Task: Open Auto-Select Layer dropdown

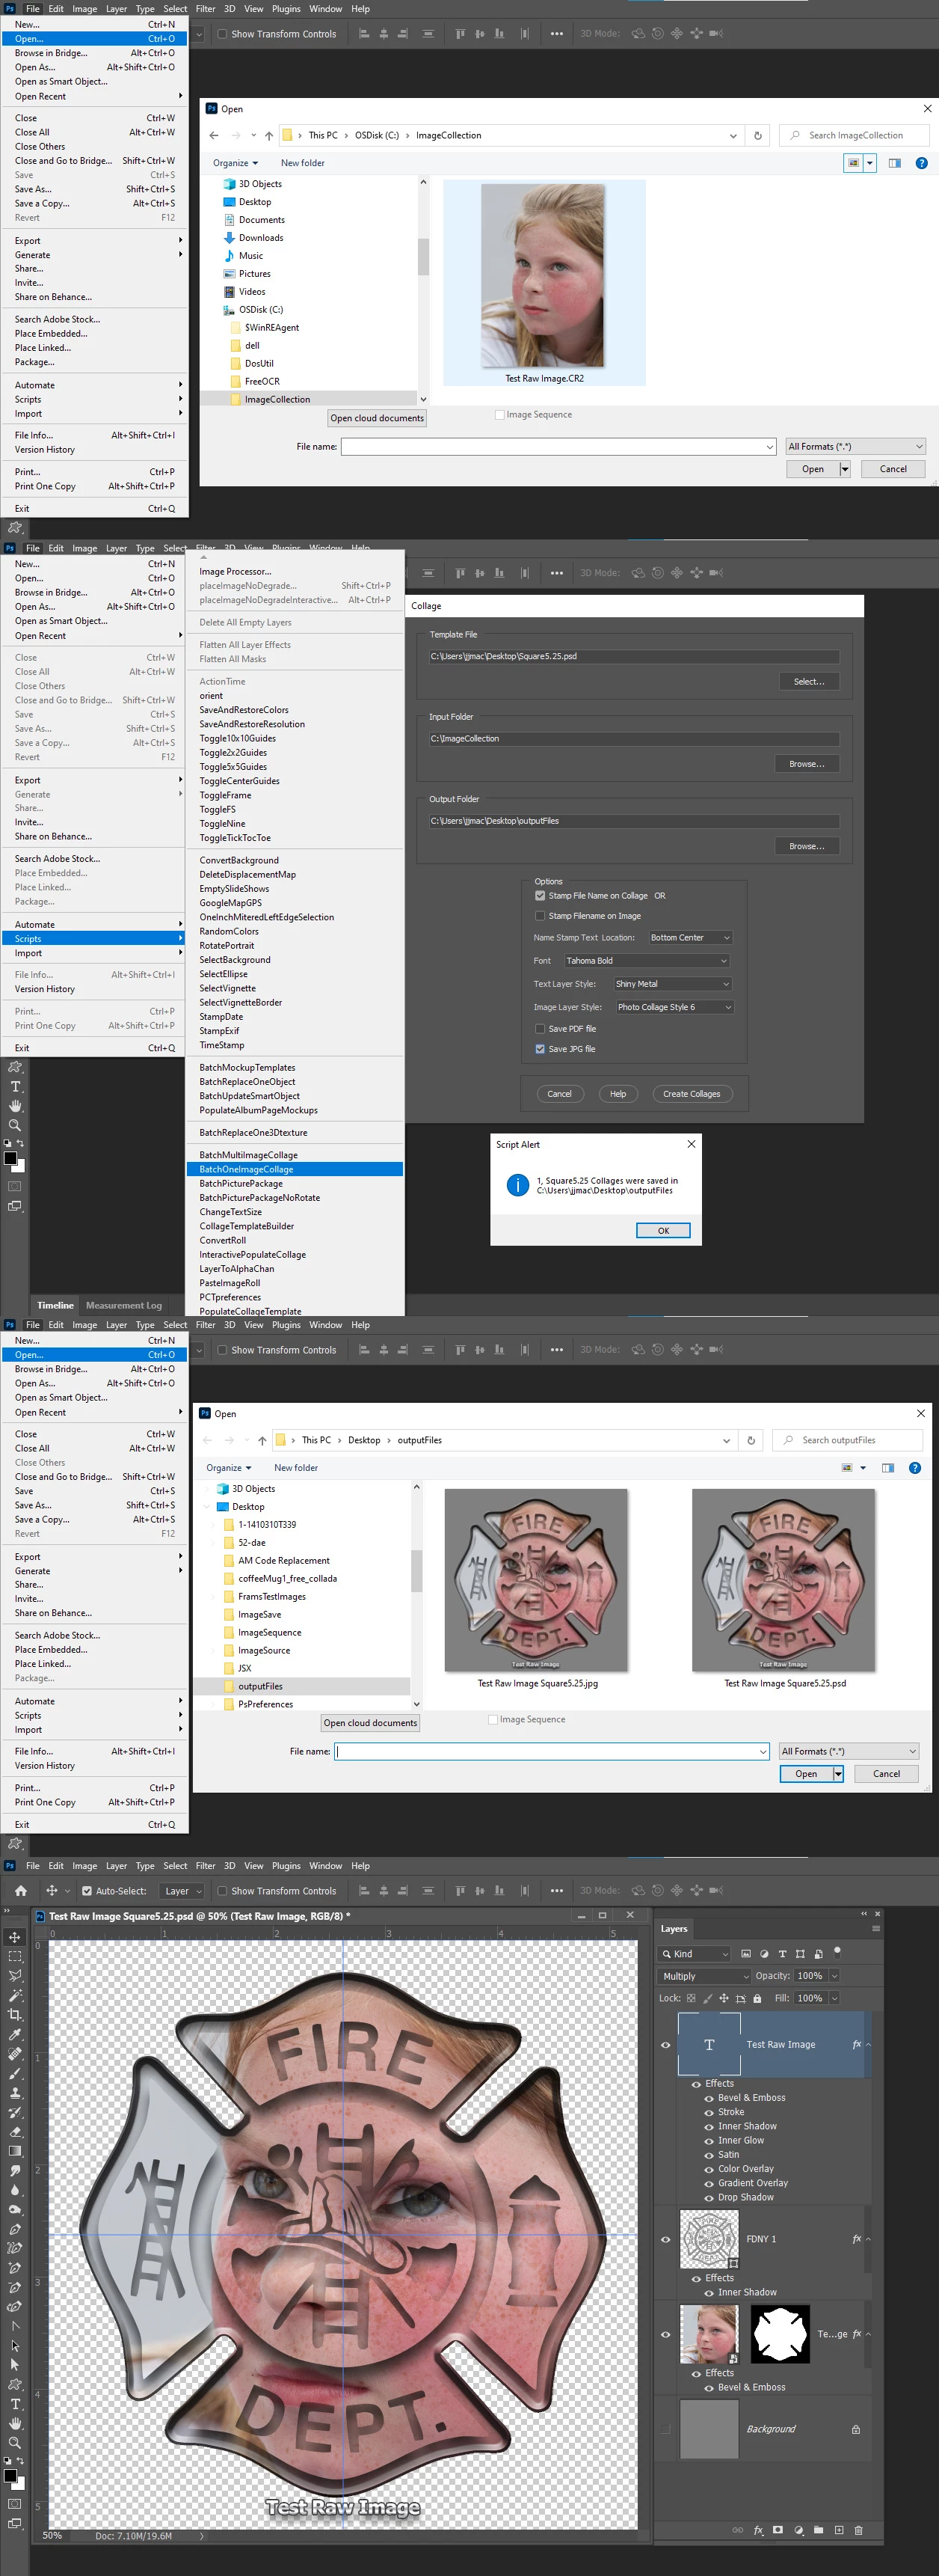Action: [183, 1891]
